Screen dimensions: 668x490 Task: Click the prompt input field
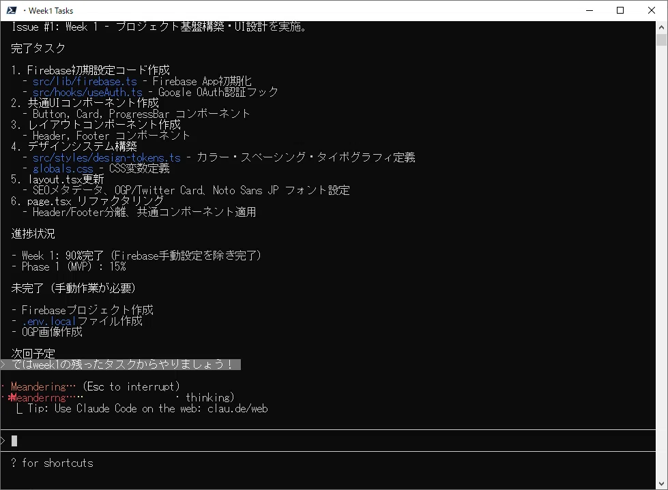click(328, 441)
